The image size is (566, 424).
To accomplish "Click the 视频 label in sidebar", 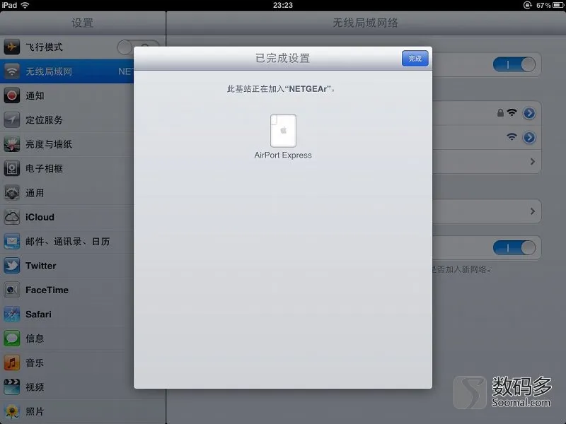I will [35, 387].
